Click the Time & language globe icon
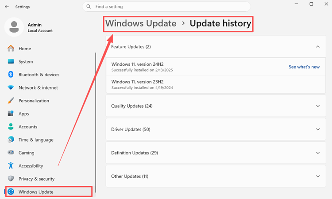Viewport: 332px width, 199px height. (x=11, y=139)
